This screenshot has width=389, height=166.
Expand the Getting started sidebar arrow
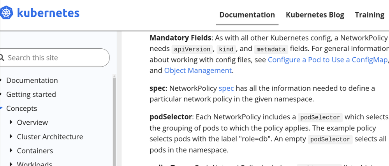tap(2, 94)
